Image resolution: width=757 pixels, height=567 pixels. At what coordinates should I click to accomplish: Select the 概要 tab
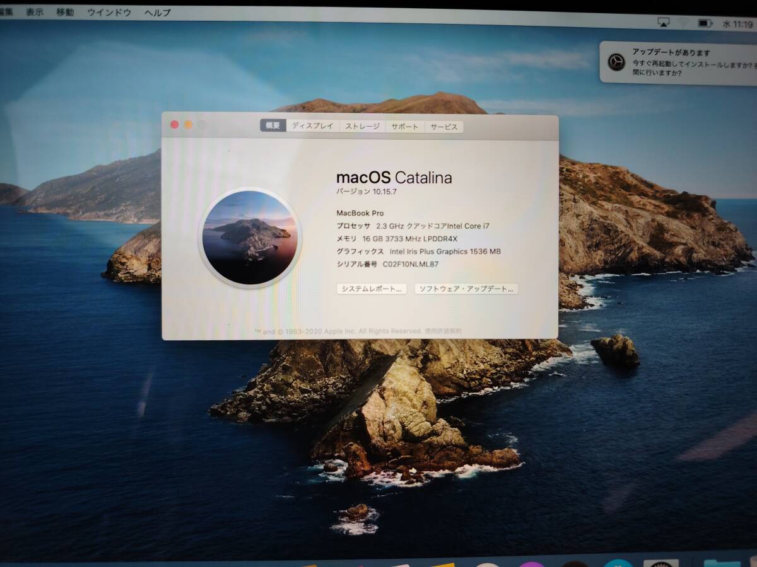click(273, 126)
